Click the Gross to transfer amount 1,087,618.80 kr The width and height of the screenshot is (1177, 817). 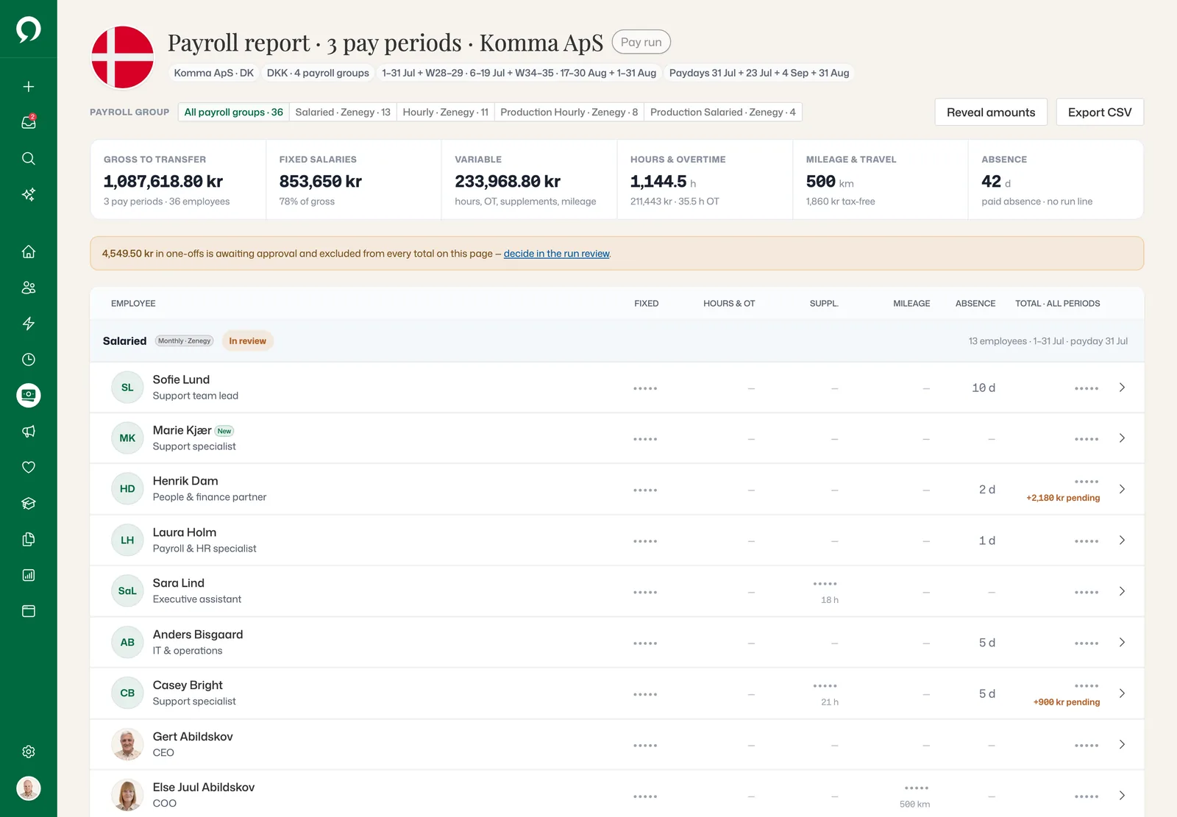point(163,182)
